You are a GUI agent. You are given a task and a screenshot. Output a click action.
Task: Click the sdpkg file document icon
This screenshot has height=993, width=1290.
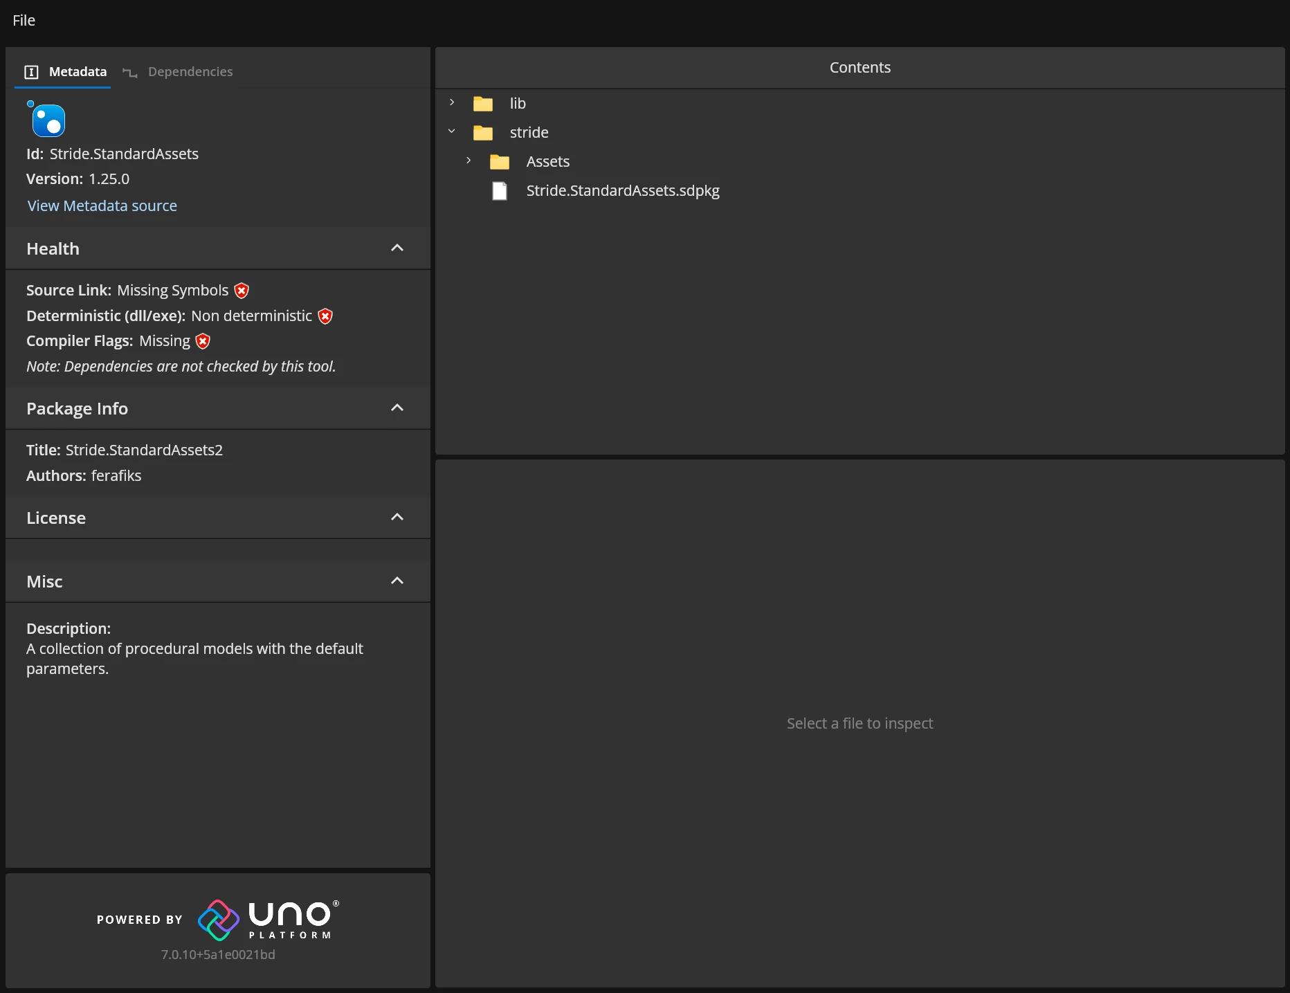(500, 191)
